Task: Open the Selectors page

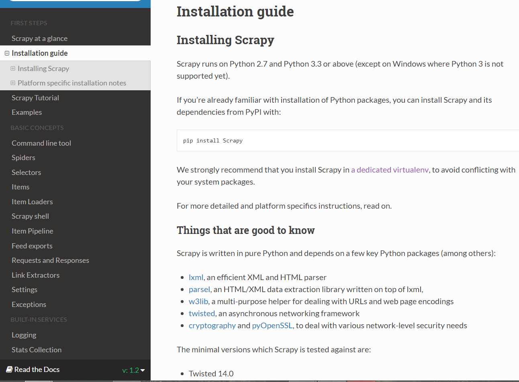Action: [26, 173]
